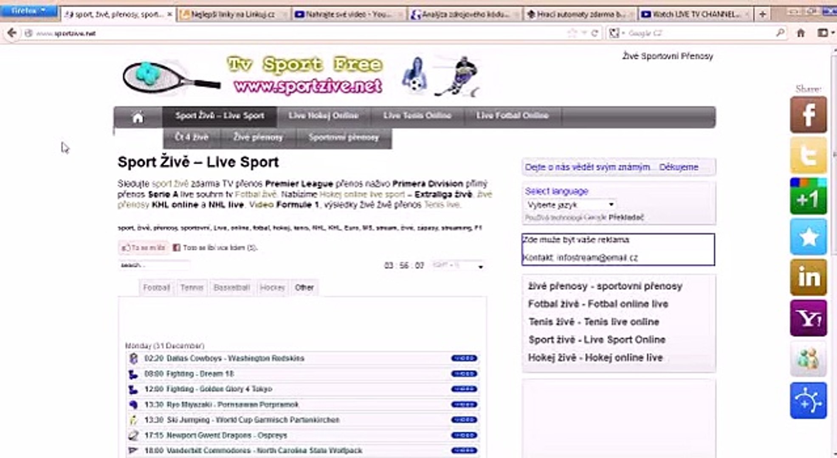Open the blue more-sharing icon

pos(808,401)
